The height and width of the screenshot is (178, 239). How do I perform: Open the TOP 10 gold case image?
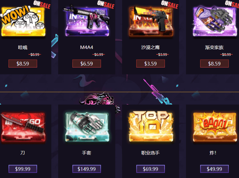pyautogui.click(x=151, y=127)
